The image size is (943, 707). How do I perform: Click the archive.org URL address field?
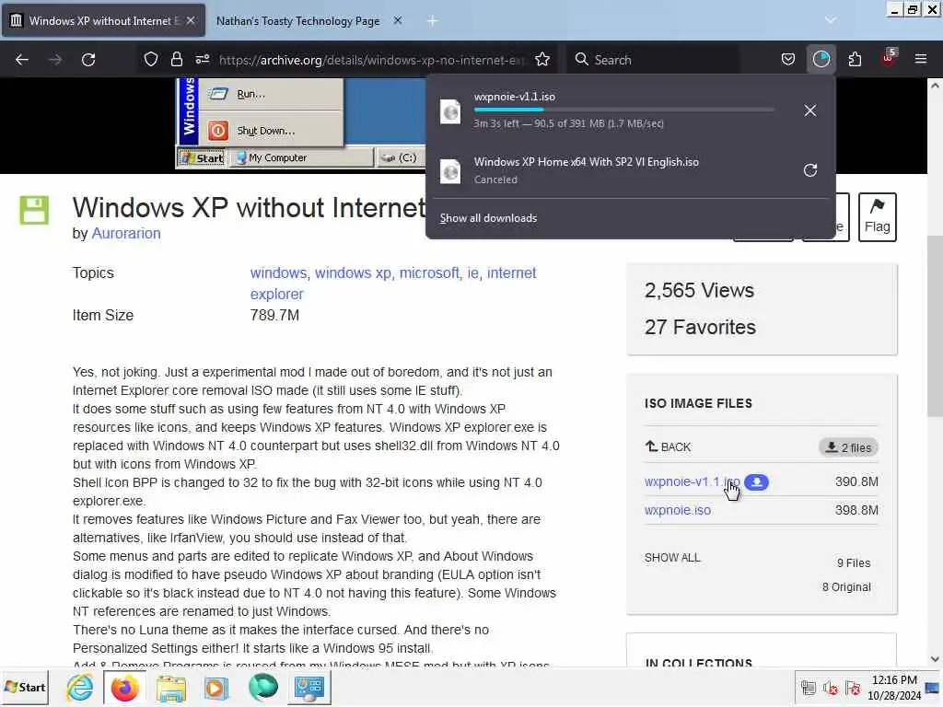click(372, 60)
